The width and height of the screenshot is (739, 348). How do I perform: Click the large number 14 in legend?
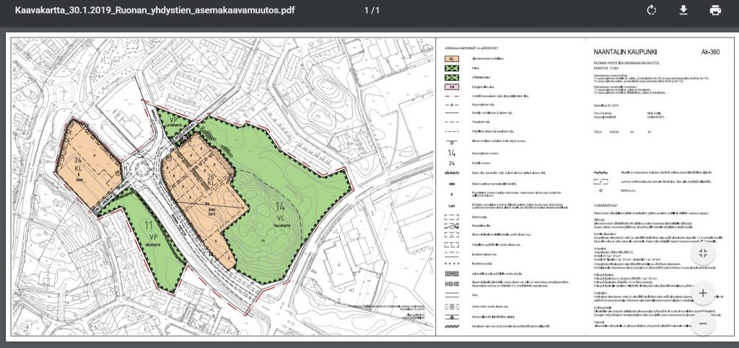coord(451,153)
